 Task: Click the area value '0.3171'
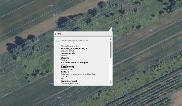coord(64,76)
